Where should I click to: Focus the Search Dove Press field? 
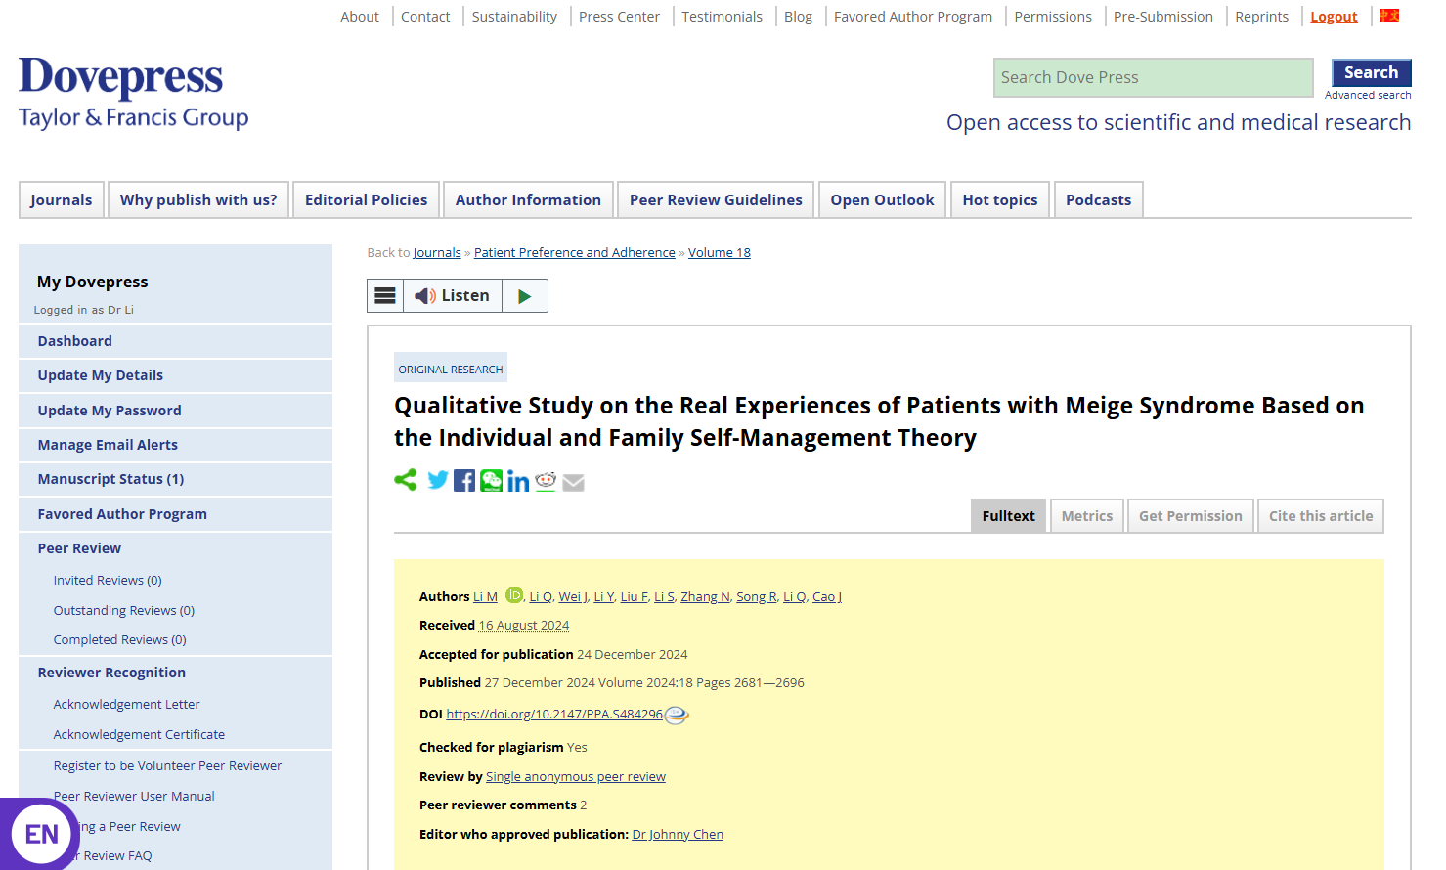pos(1153,78)
